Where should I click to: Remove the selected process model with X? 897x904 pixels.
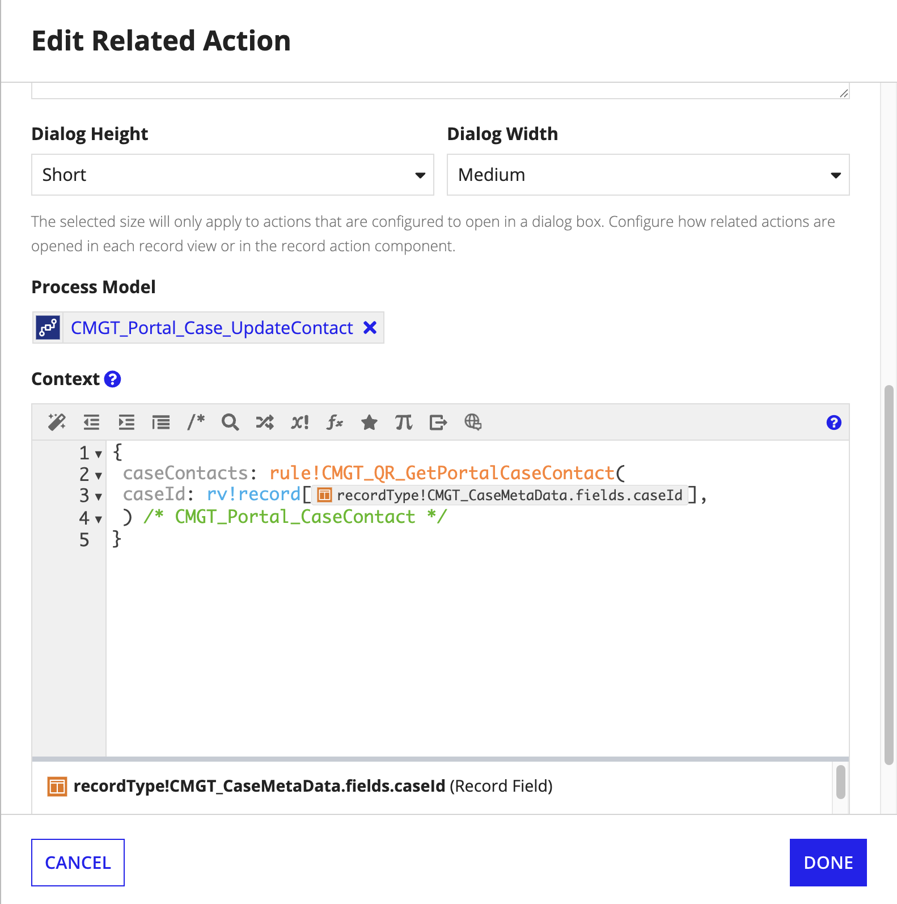[370, 327]
